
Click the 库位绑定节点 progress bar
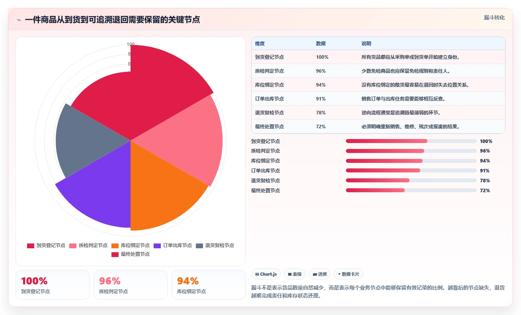tap(411, 161)
